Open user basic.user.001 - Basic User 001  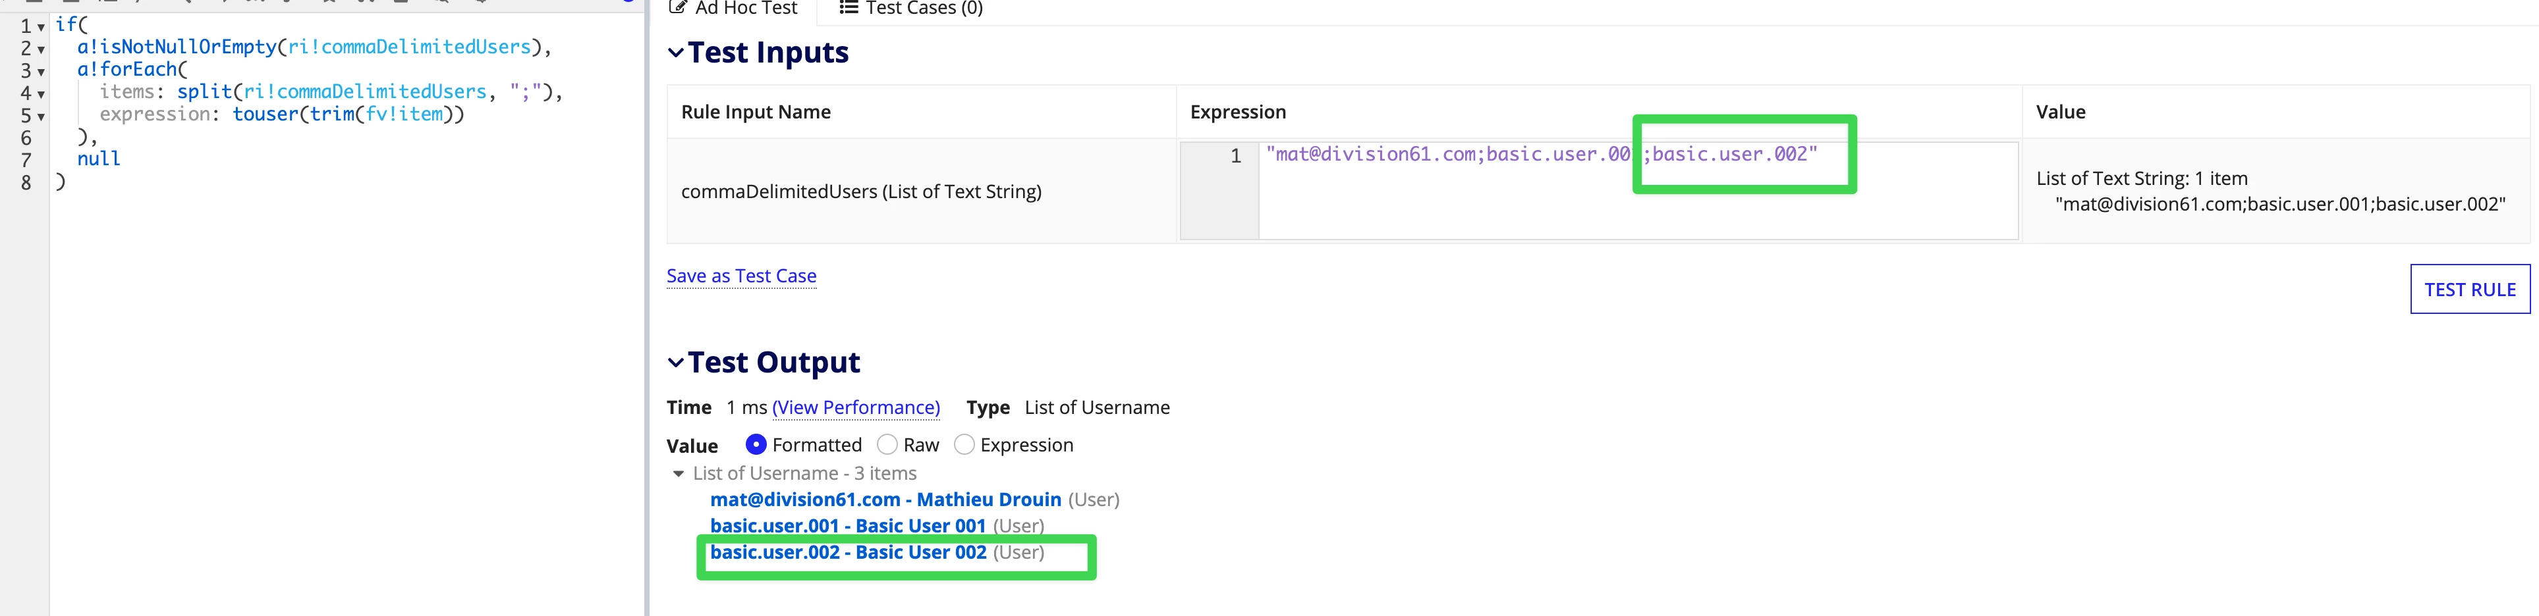pyautogui.click(x=848, y=525)
